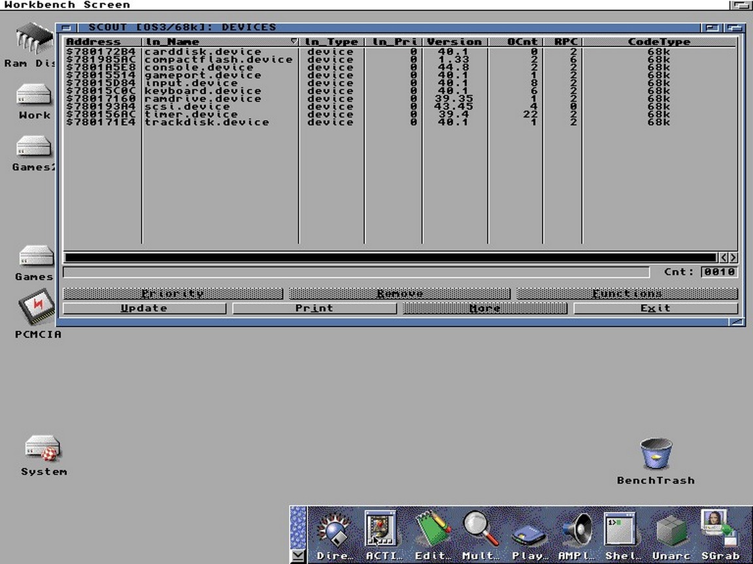Screen dimensions: 753x564
Task: Select the ramdrive.device row
Action: point(399,99)
